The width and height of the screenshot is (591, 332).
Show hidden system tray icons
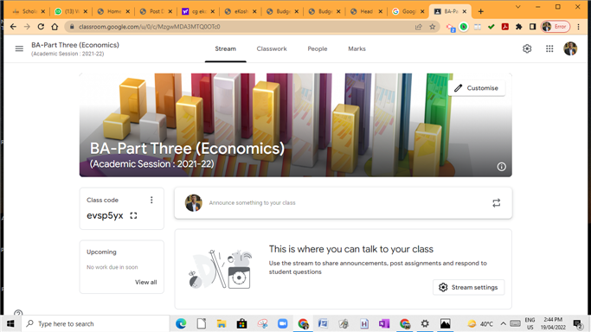504,323
